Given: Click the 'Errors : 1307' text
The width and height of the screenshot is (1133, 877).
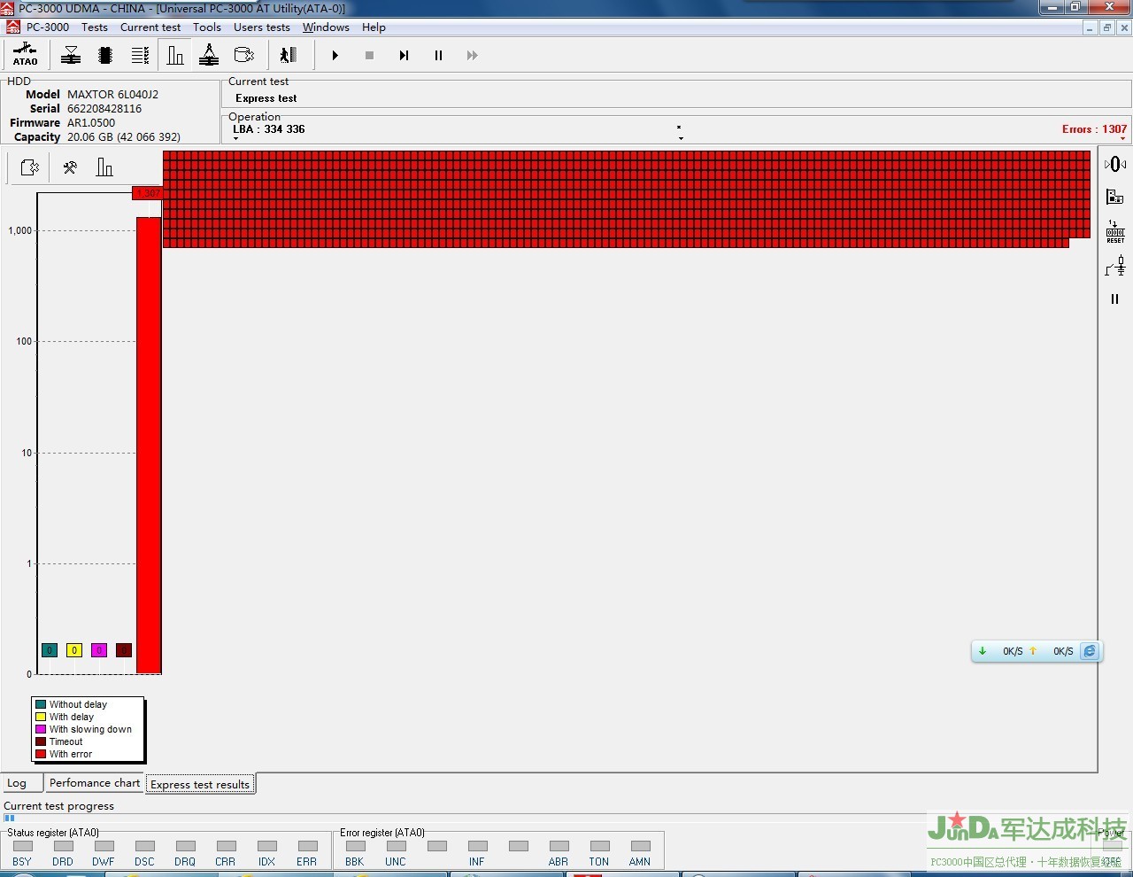Looking at the screenshot, I should coord(1095,129).
